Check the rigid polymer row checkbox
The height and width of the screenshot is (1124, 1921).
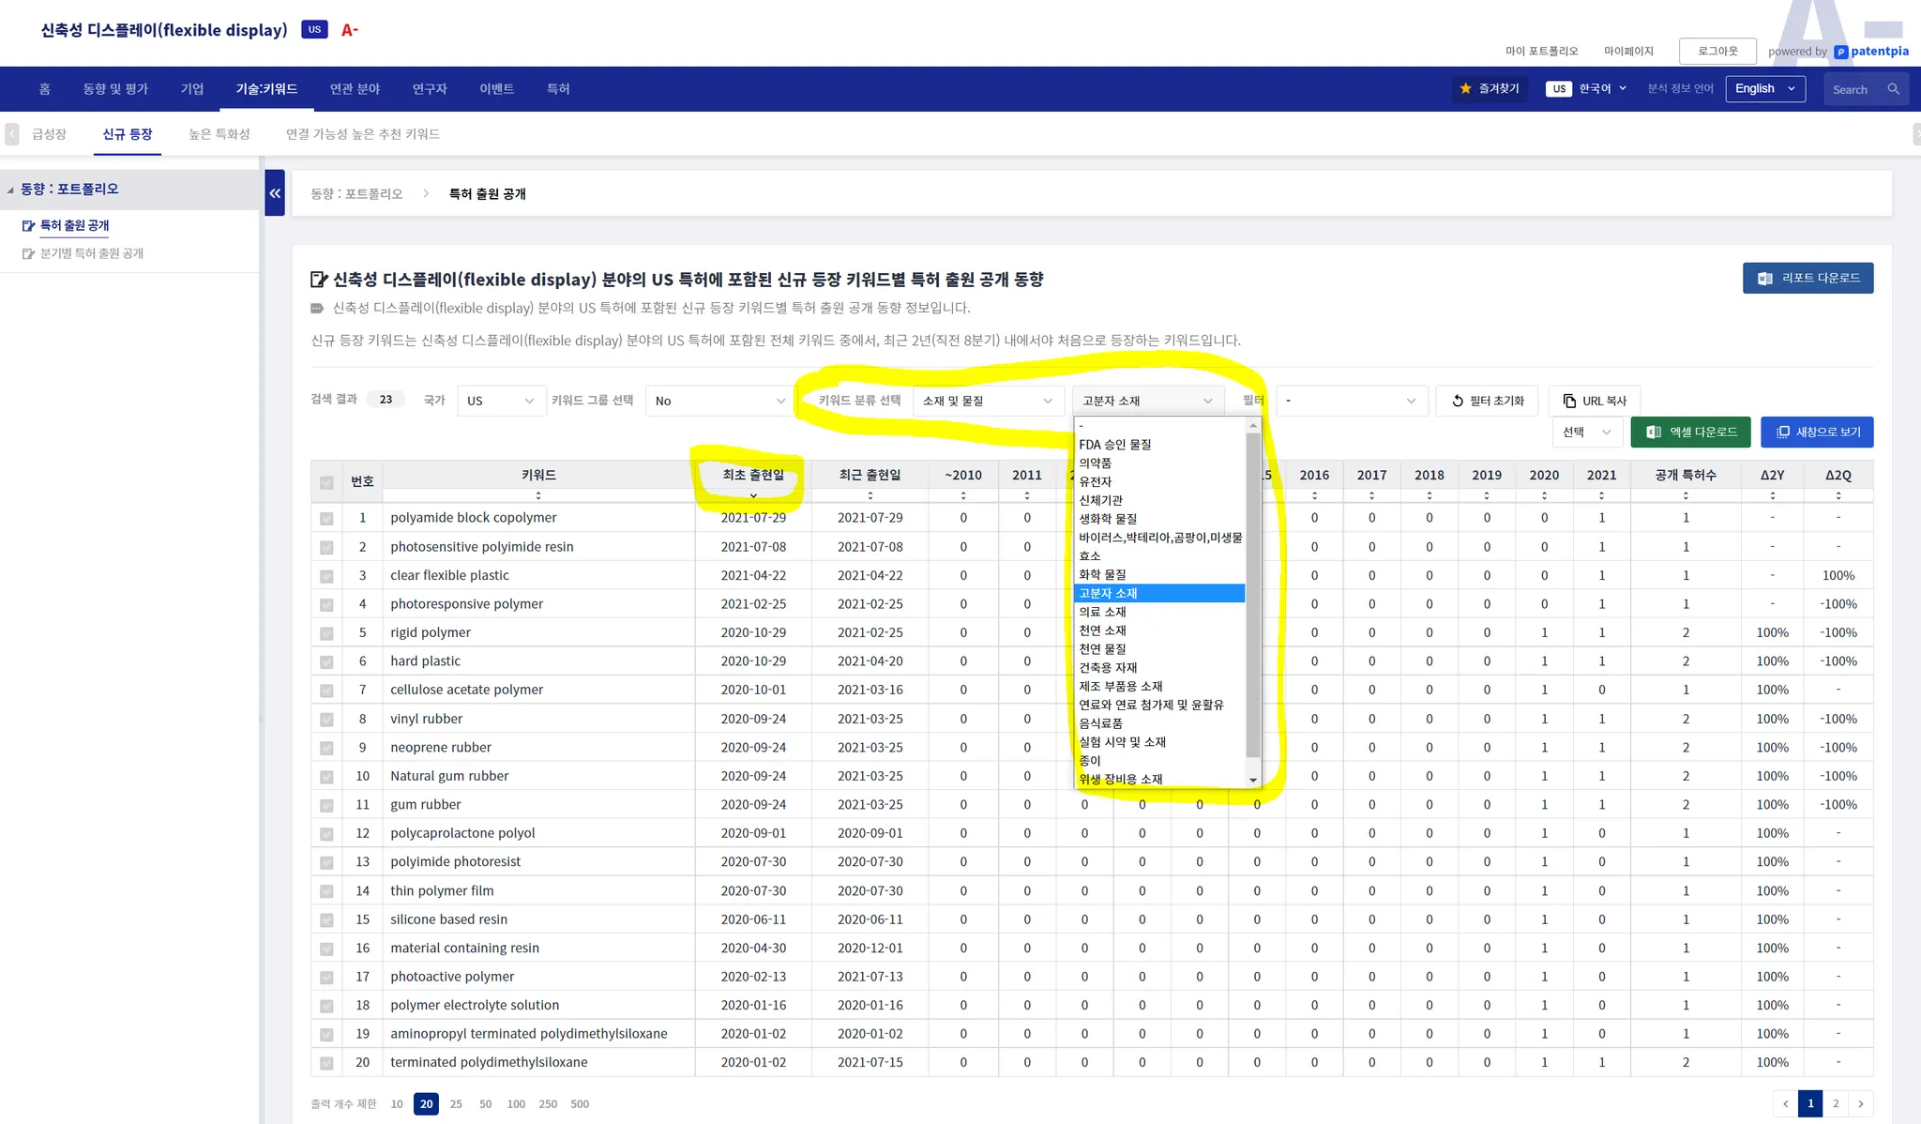click(x=326, y=633)
